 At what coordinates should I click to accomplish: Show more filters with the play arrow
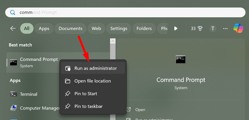tap(176, 28)
